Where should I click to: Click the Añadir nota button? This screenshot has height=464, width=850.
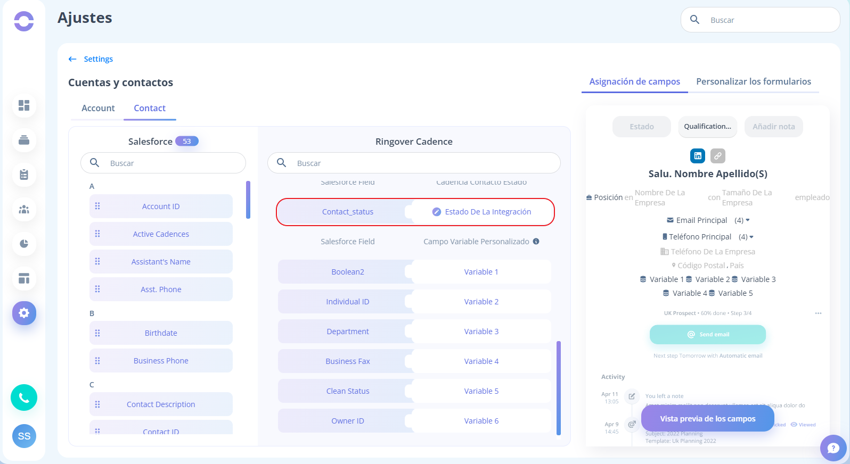(x=773, y=127)
